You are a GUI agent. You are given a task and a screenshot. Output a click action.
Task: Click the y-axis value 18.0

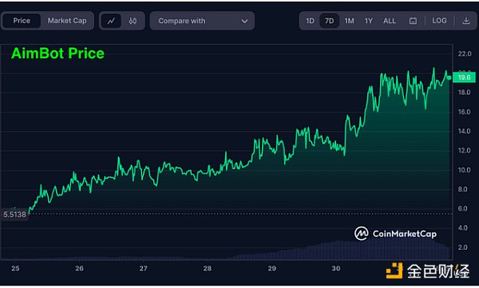coord(465,93)
